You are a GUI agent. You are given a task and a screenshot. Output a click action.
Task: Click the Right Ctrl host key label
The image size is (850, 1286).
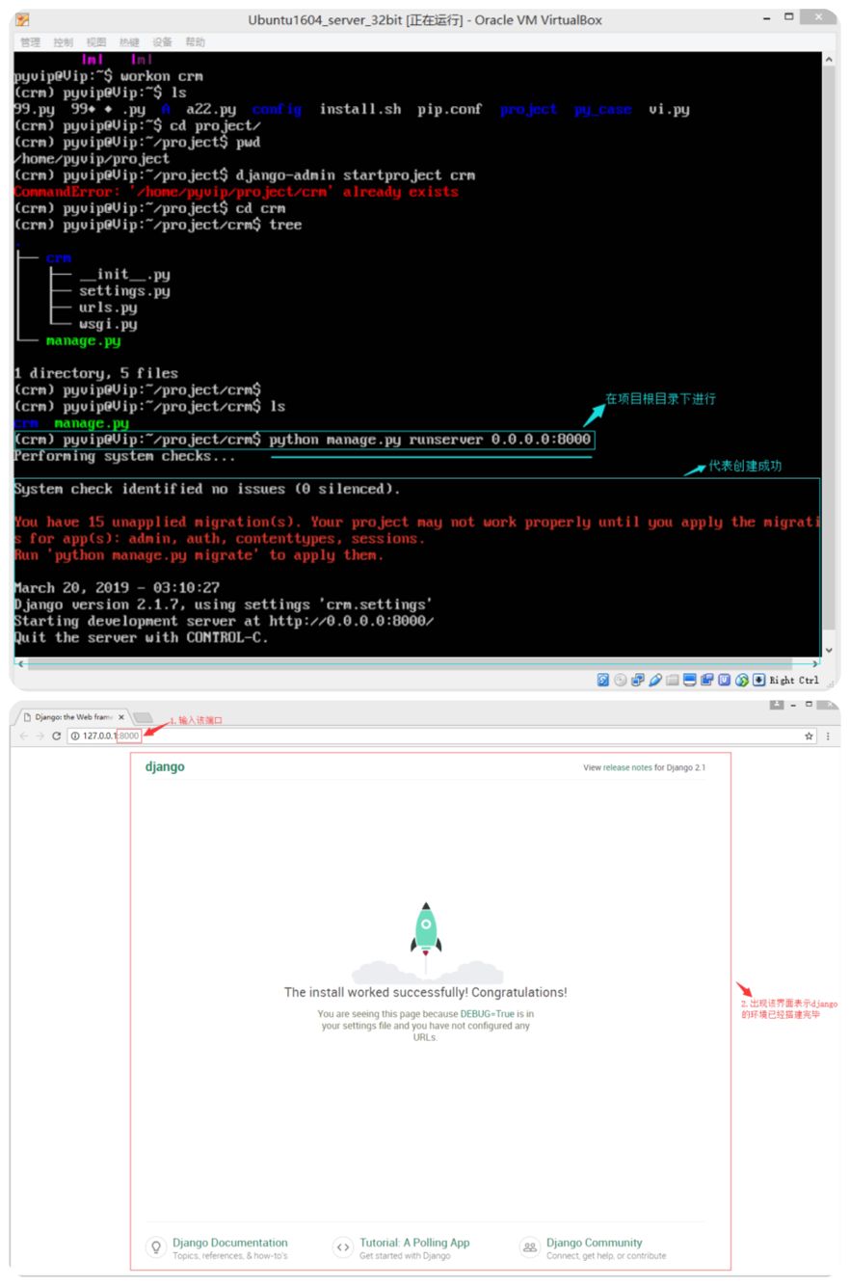(x=794, y=681)
